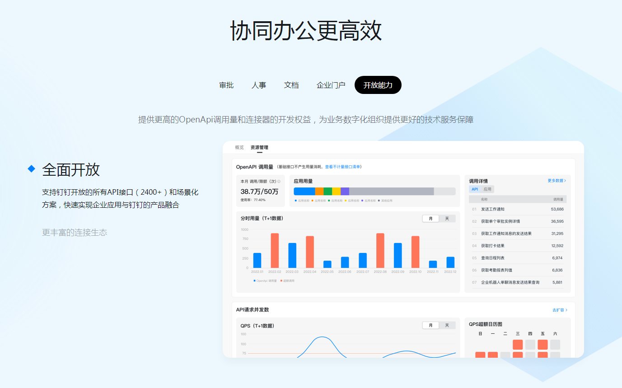622x388 pixels.
Task: Switch 调用详情 to 应用 view
Action: pyautogui.click(x=487, y=189)
